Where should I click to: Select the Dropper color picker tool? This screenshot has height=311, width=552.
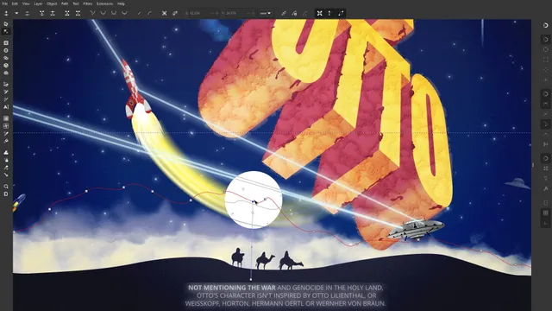click(x=6, y=134)
